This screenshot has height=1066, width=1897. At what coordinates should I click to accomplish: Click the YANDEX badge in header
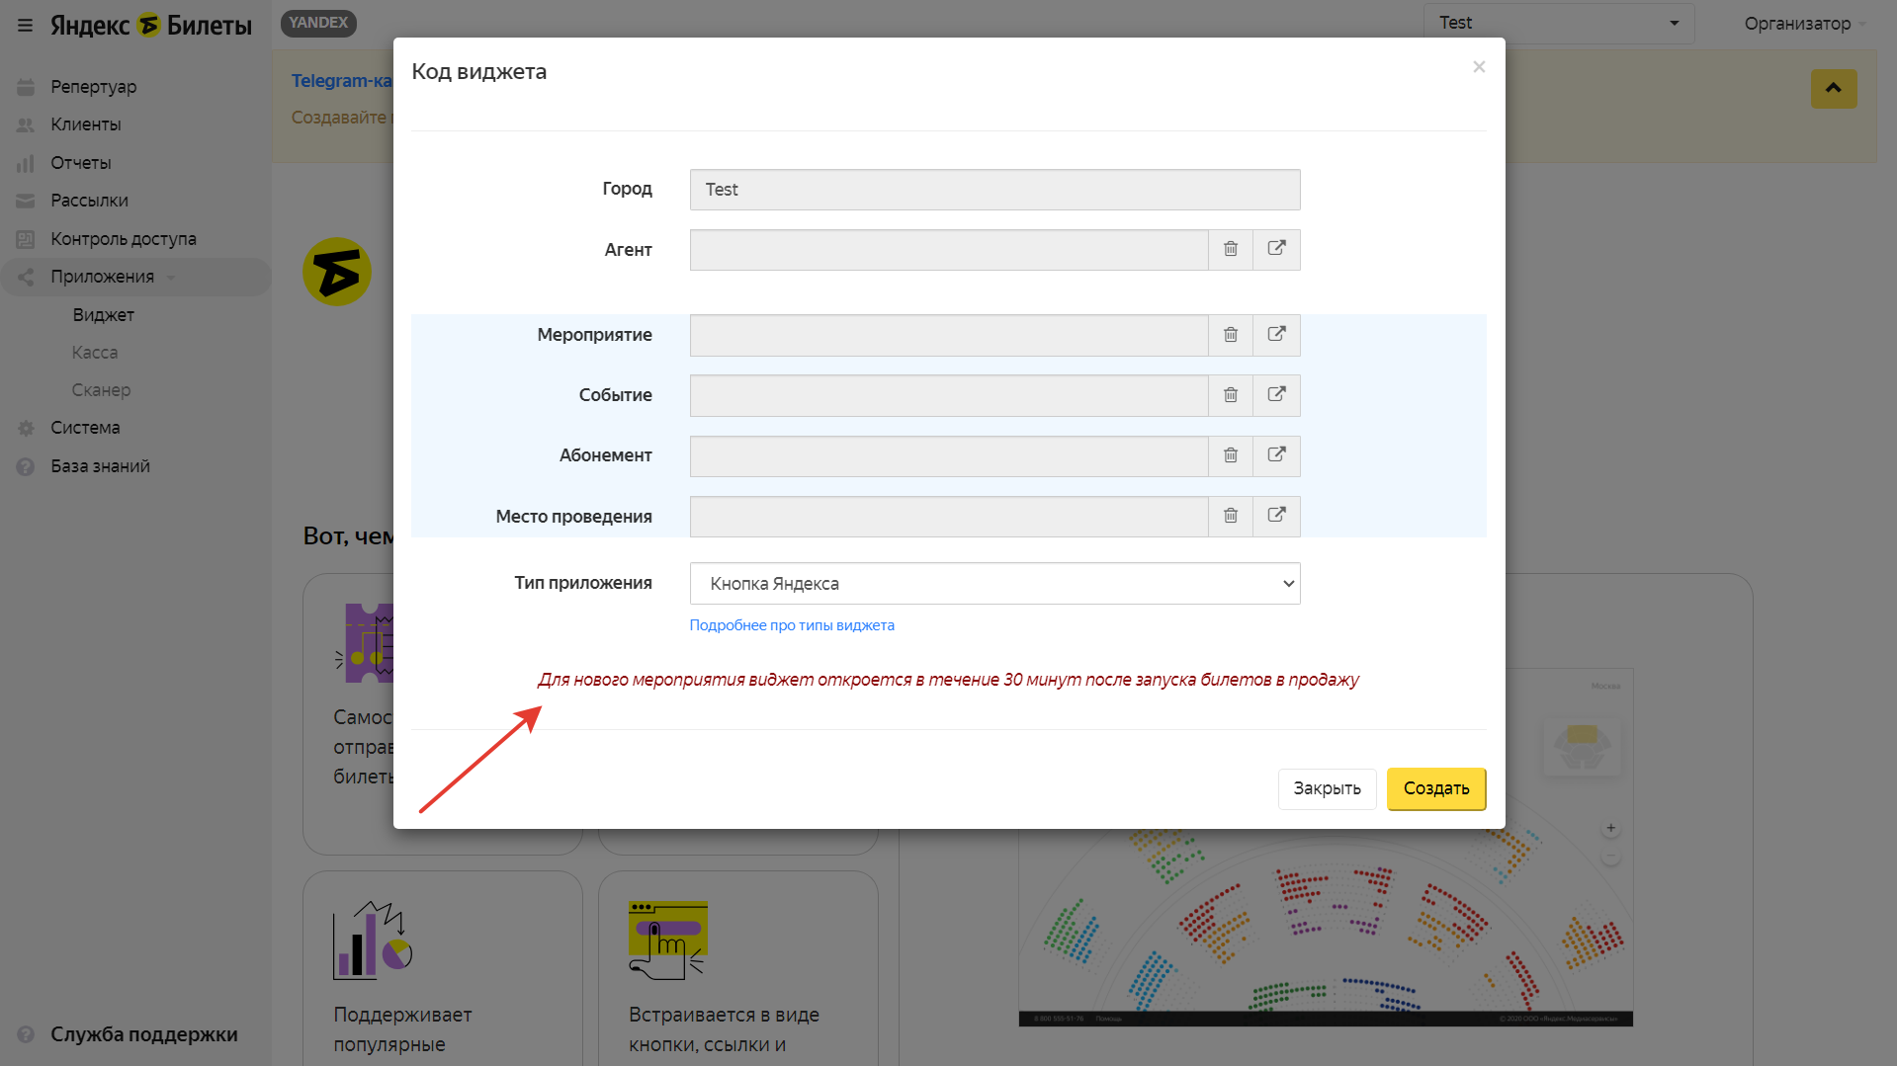318,23
